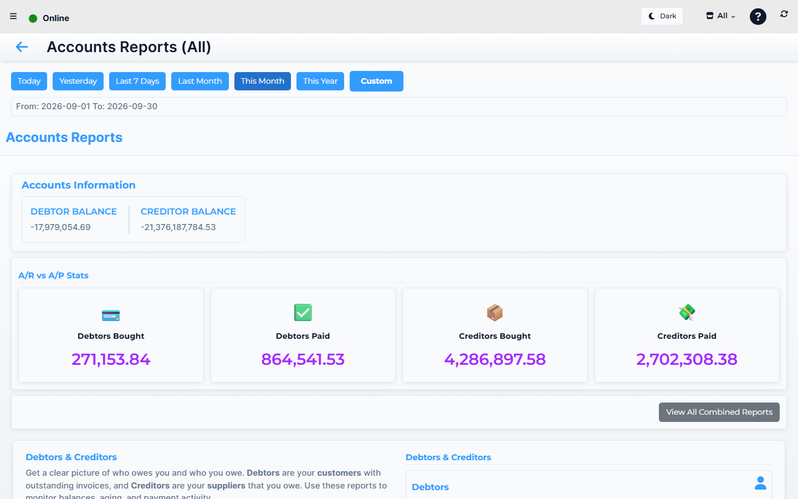The width and height of the screenshot is (798, 499).
Task: Click the Debtors person icon
Action: coord(760,483)
